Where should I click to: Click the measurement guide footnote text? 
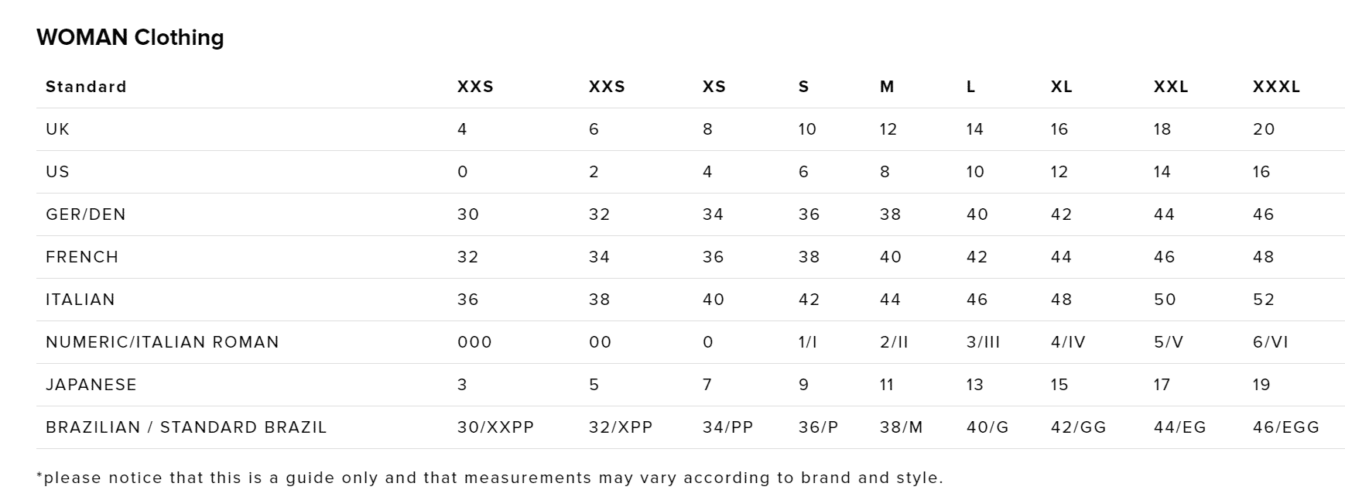490,478
